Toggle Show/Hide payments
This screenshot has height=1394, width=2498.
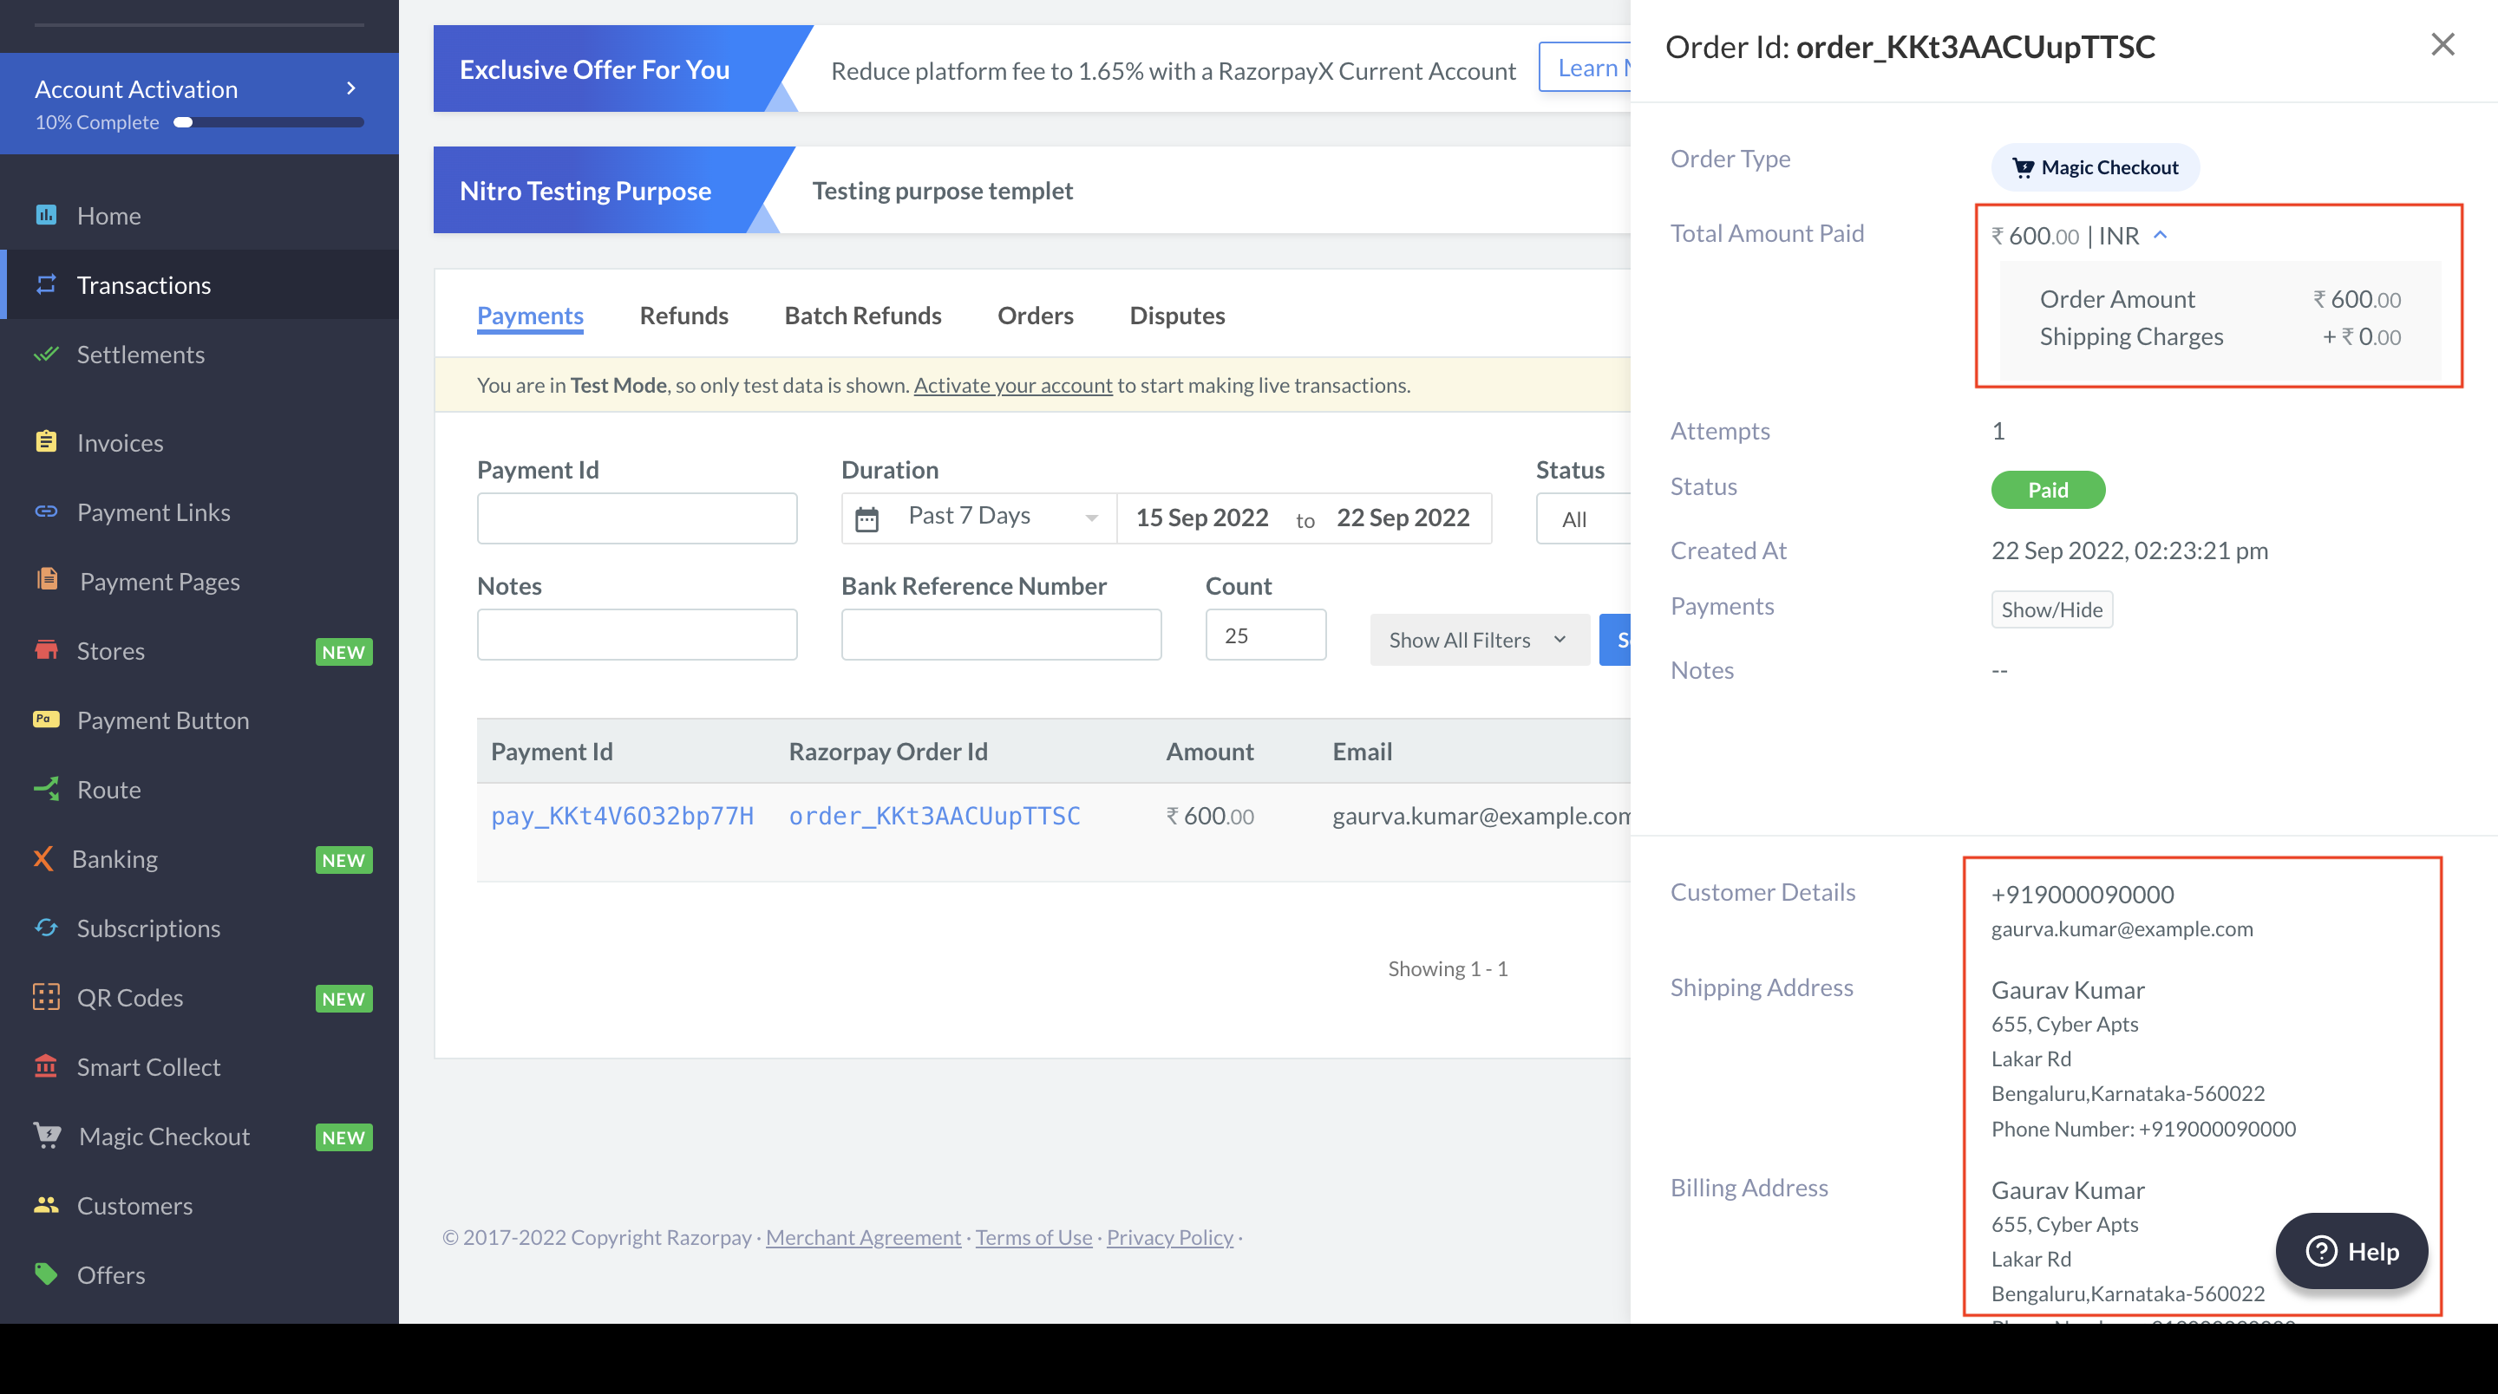pos(2052,609)
